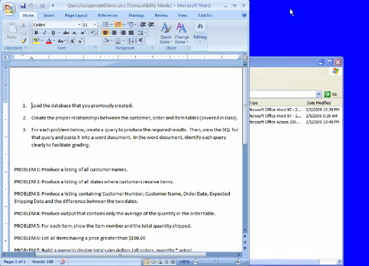Screen dimensions: 369x266
Task: Click the Date Modified column header
Action: tap(319, 103)
